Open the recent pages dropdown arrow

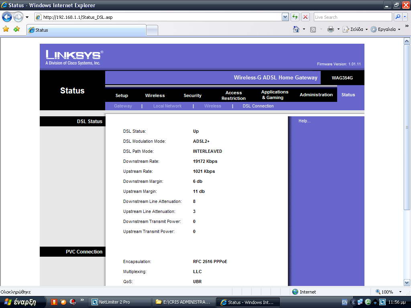point(27,17)
